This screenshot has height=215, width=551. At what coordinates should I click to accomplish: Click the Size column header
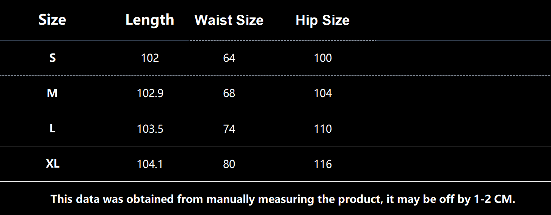click(x=52, y=20)
